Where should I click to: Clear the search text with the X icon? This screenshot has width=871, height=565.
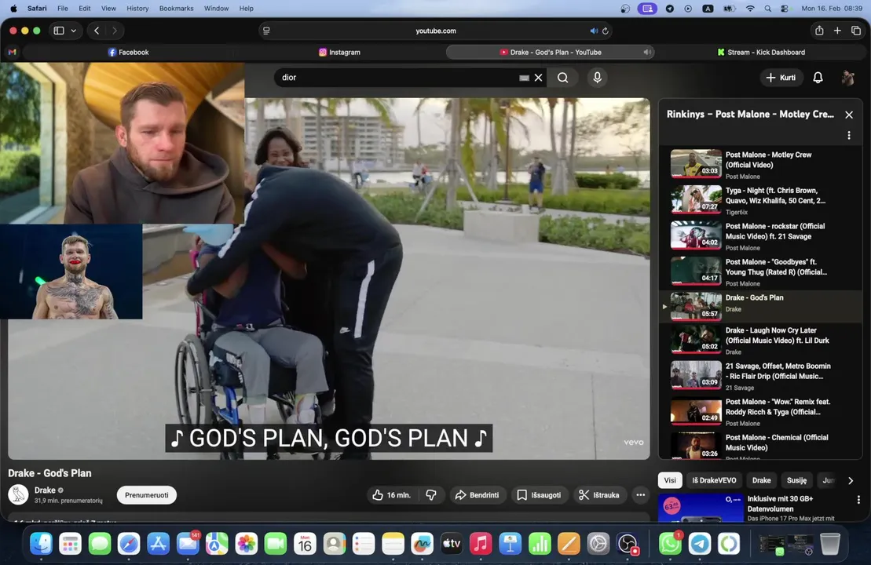[538, 78]
